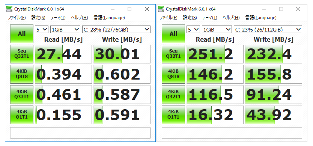Click the write value 91.24

(x=274, y=95)
